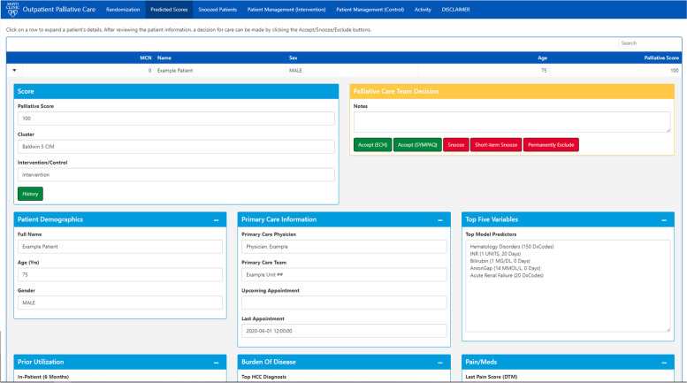The width and height of the screenshot is (687, 383).
Task: Switch to Snoozed Patients tab
Action: point(218,10)
